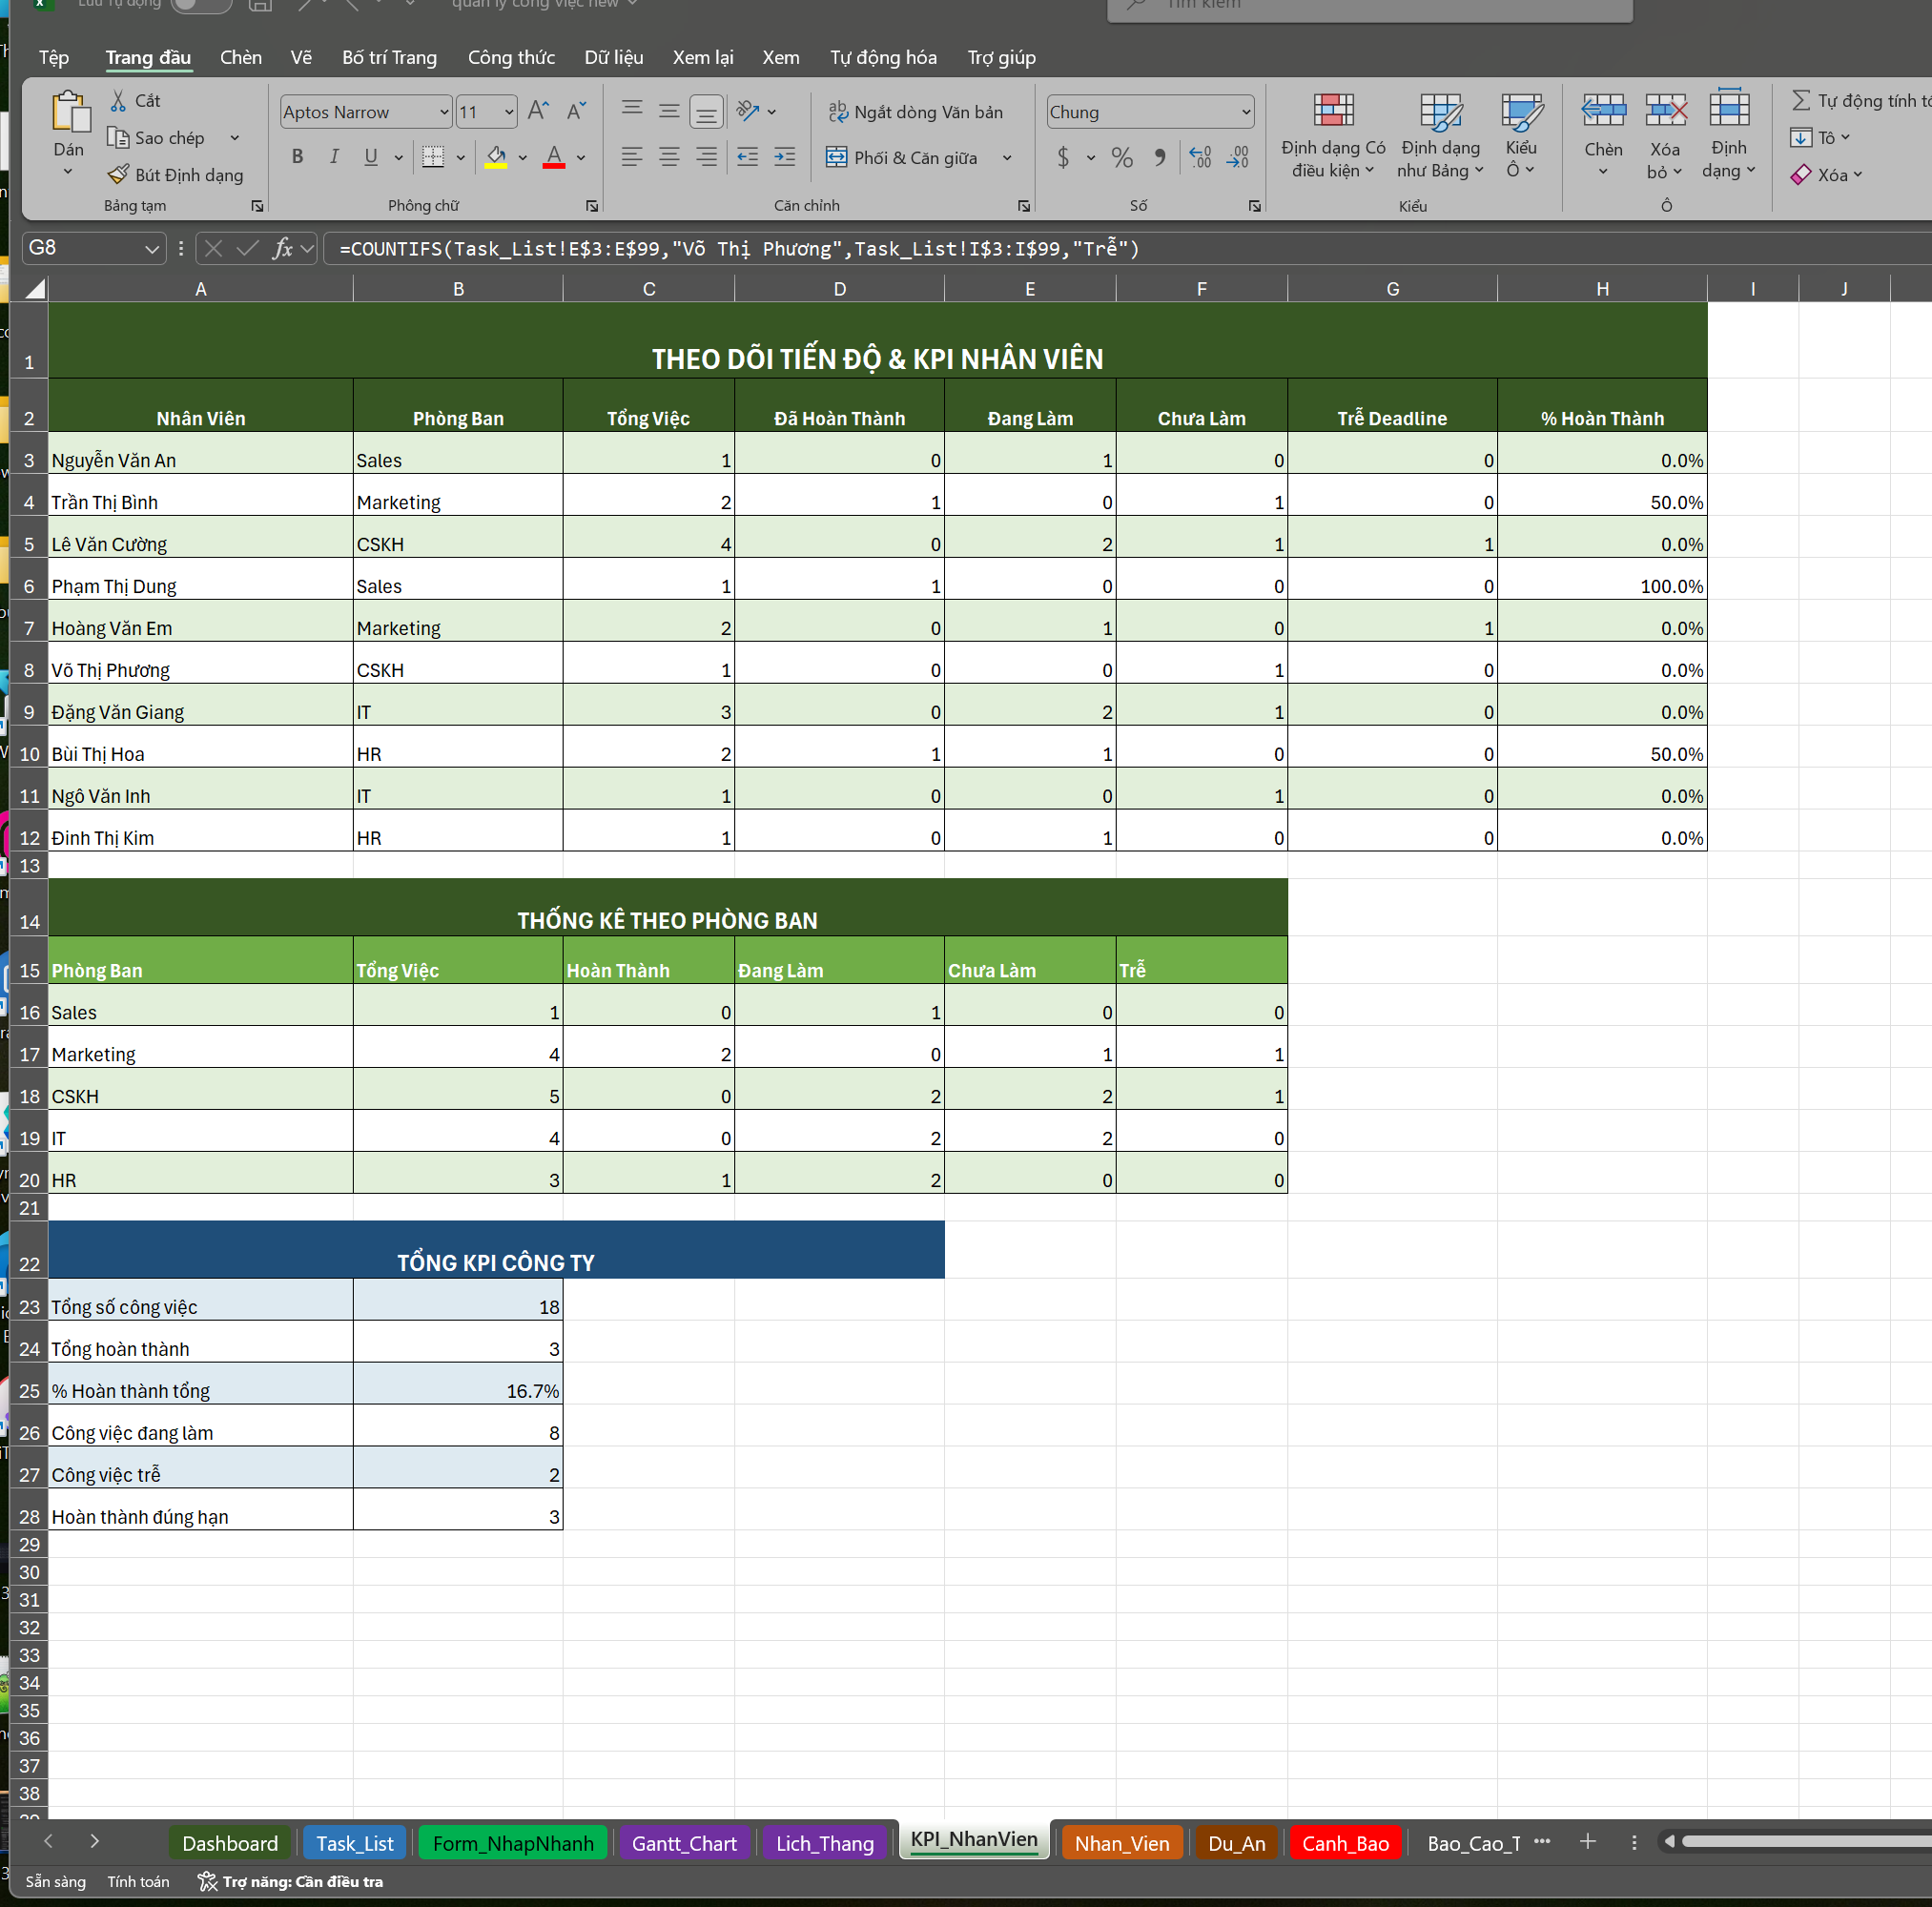Center cell text horizontally
Image resolution: width=1932 pixels, height=1907 pixels.
[x=669, y=156]
